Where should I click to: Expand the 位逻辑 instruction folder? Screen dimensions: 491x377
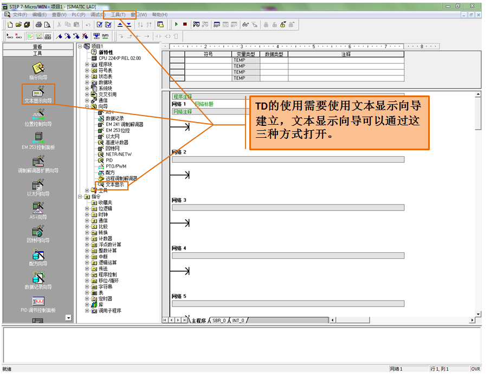coord(87,208)
